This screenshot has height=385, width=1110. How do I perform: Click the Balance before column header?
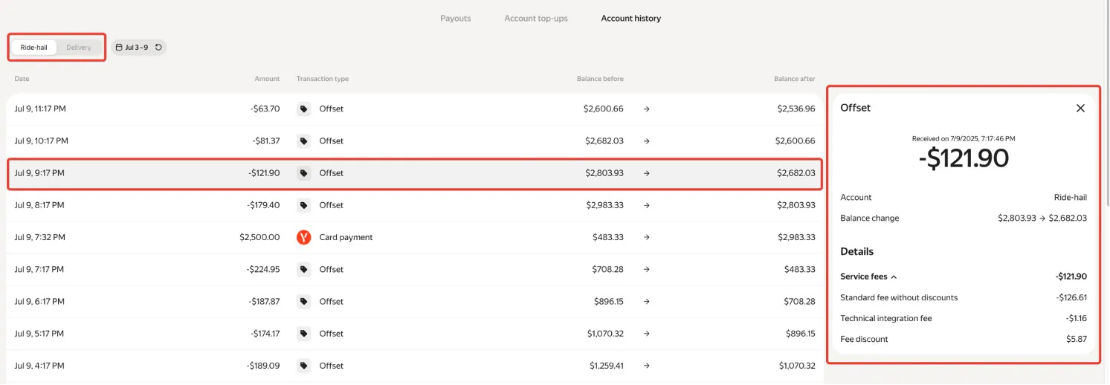[x=600, y=79]
